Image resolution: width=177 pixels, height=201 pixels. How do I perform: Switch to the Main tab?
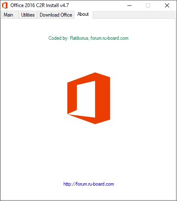(10, 15)
